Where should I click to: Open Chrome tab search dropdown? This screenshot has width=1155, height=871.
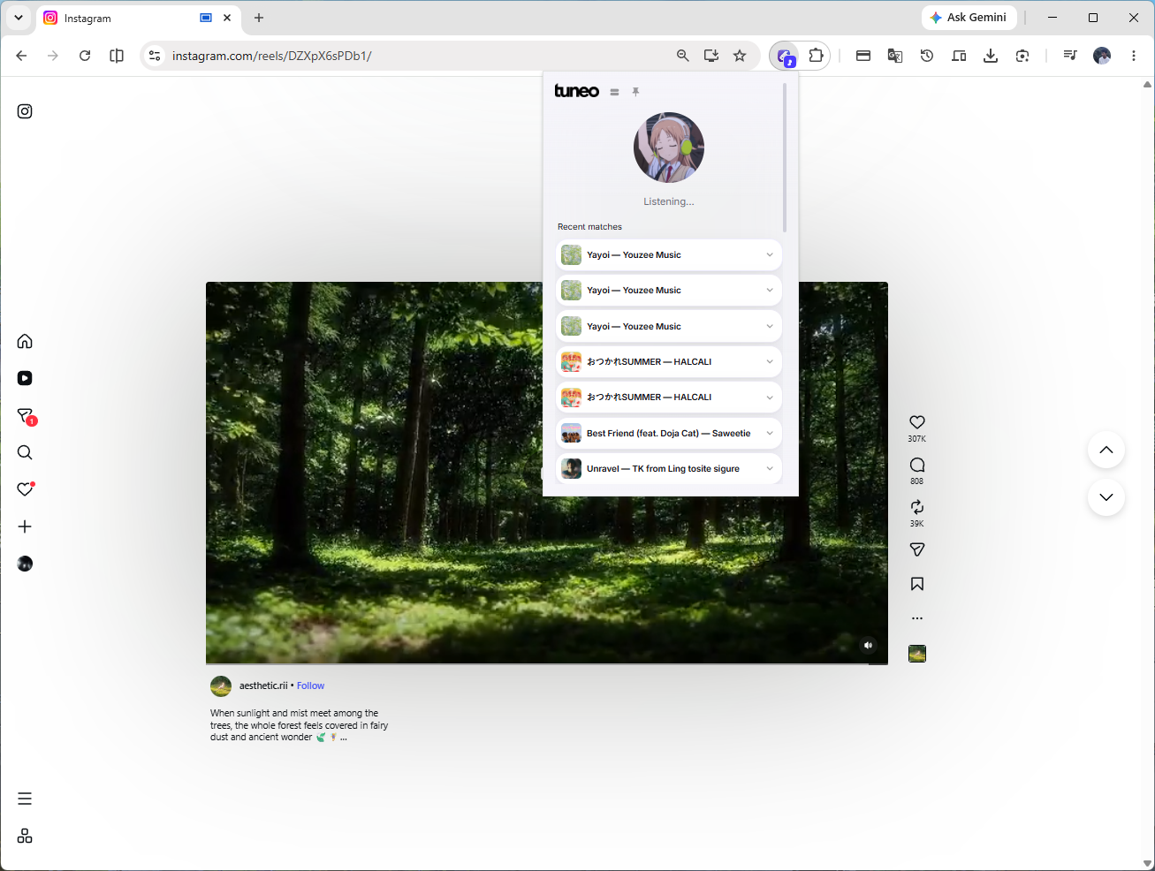[18, 18]
